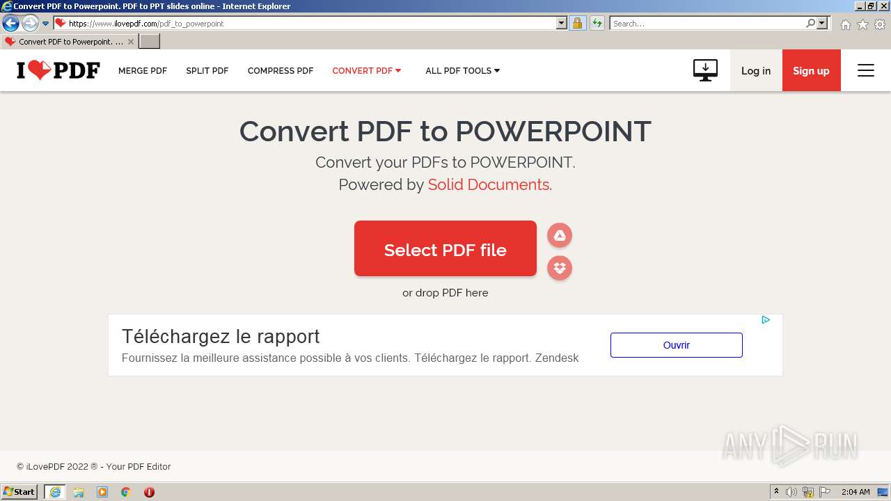The image size is (891, 501).
Task: Open the Favorites star icon
Action: coord(862,24)
